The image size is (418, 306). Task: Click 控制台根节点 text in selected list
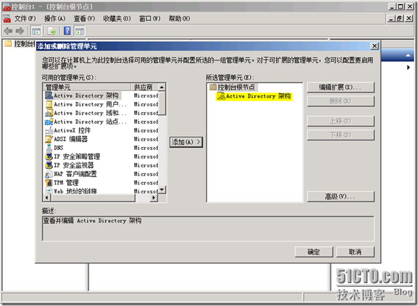coord(236,87)
